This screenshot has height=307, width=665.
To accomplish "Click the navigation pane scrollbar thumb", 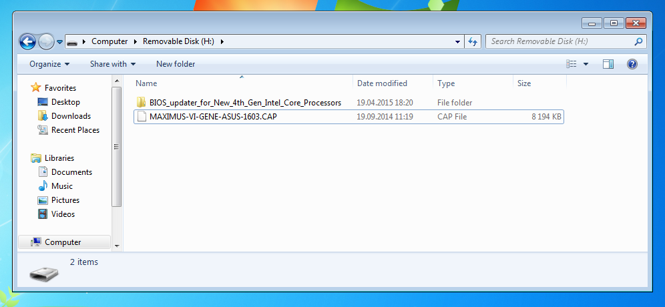I will click(x=117, y=146).
